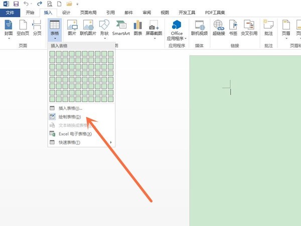Expand the 形状 dropdown arrow
The image size is (301, 226).
click(x=105, y=39)
